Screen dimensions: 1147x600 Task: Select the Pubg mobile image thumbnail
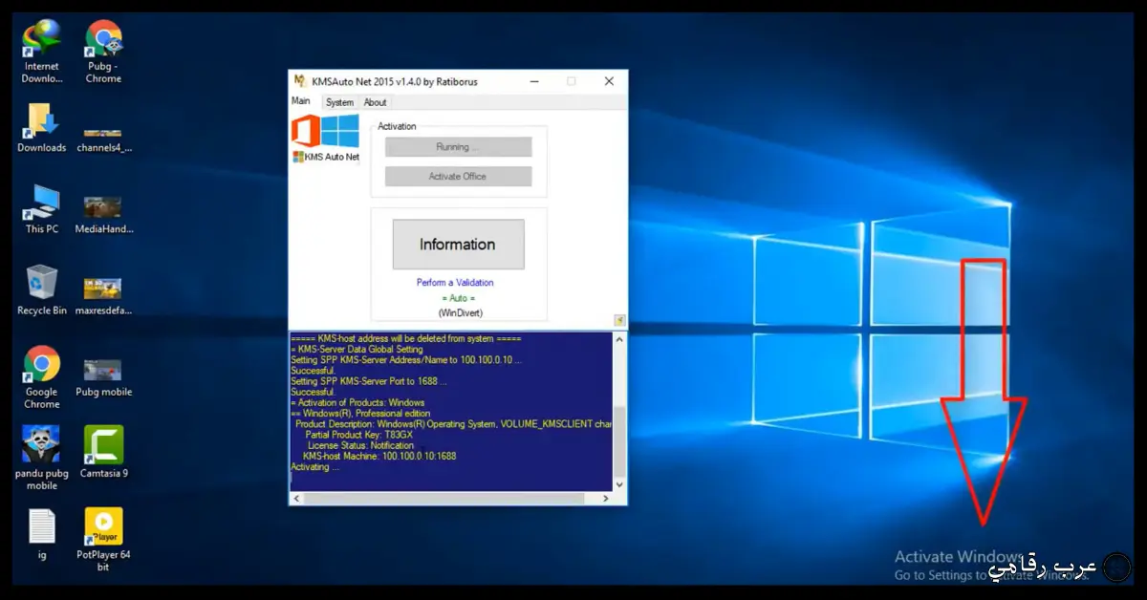point(103,371)
